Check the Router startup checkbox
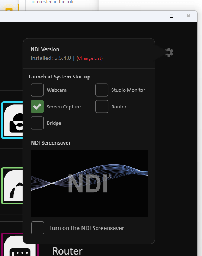 (x=102, y=106)
